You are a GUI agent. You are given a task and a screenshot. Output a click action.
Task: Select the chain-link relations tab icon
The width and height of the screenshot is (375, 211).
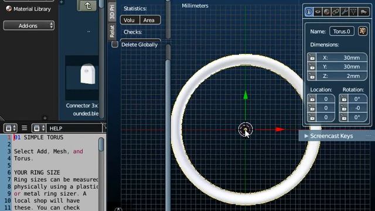pos(336,12)
